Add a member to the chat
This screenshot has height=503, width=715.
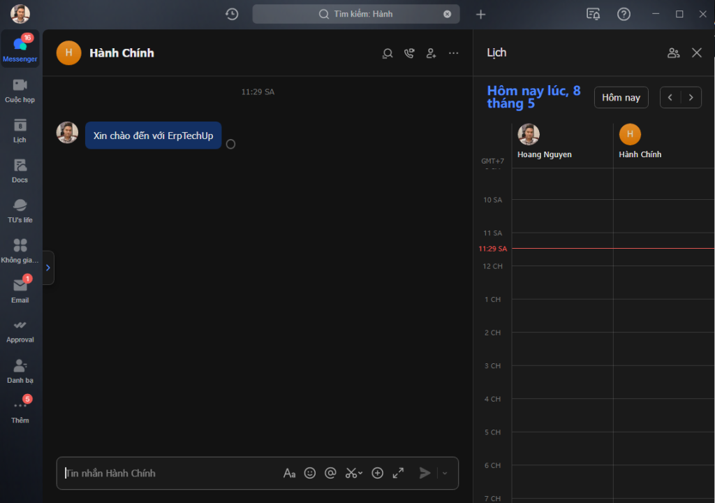pyautogui.click(x=432, y=53)
